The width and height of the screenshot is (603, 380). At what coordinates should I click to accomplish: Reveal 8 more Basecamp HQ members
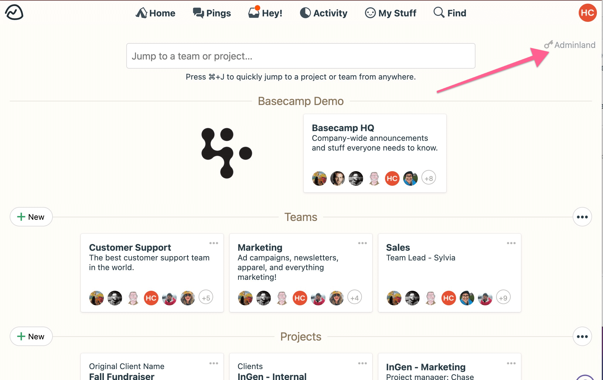[x=429, y=178]
